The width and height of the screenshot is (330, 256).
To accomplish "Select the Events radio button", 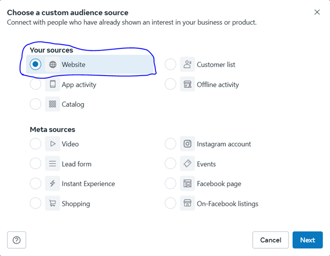I will coord(170,163).
